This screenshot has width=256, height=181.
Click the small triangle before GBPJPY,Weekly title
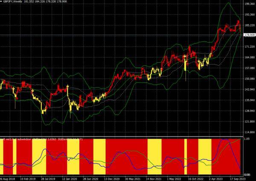pyautogui.click(x=3, y=2)
